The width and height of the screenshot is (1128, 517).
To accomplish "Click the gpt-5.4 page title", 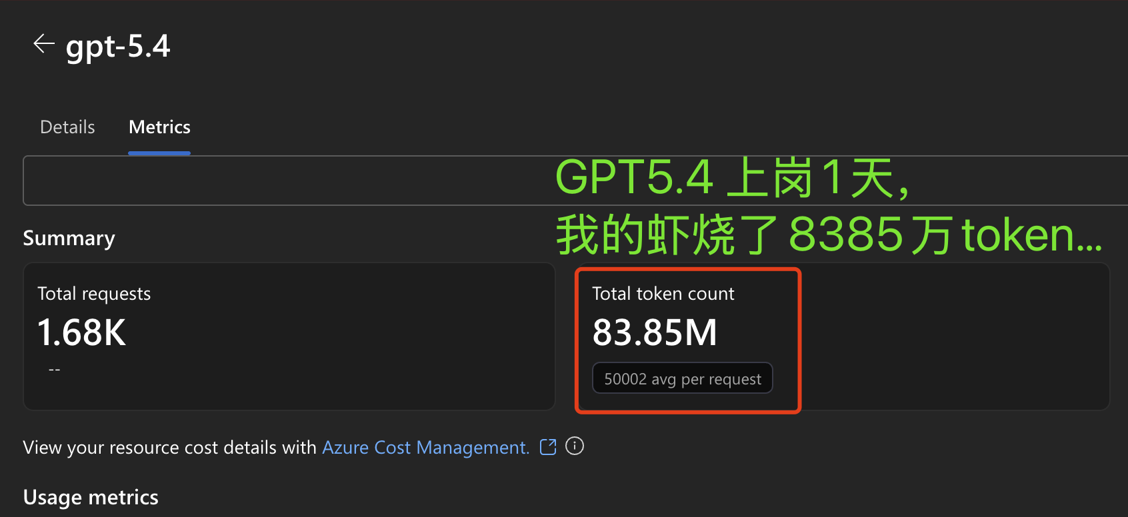I will (x=118, y=47).
